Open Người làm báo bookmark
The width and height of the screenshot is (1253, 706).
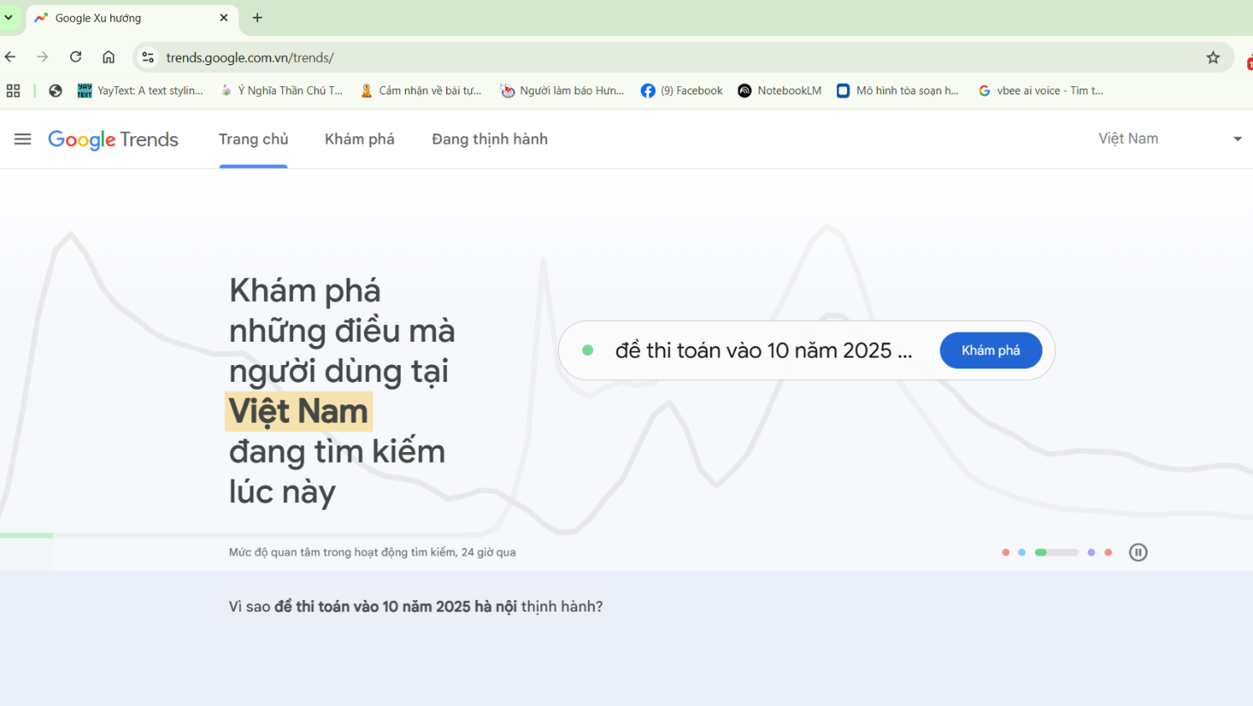(562, 90)
